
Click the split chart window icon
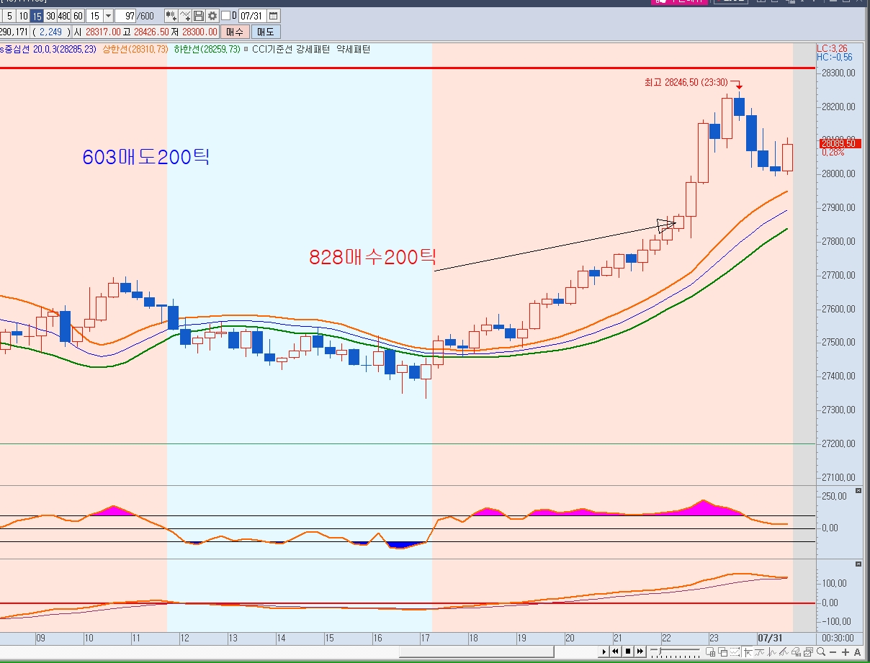[x=711, y=652]
